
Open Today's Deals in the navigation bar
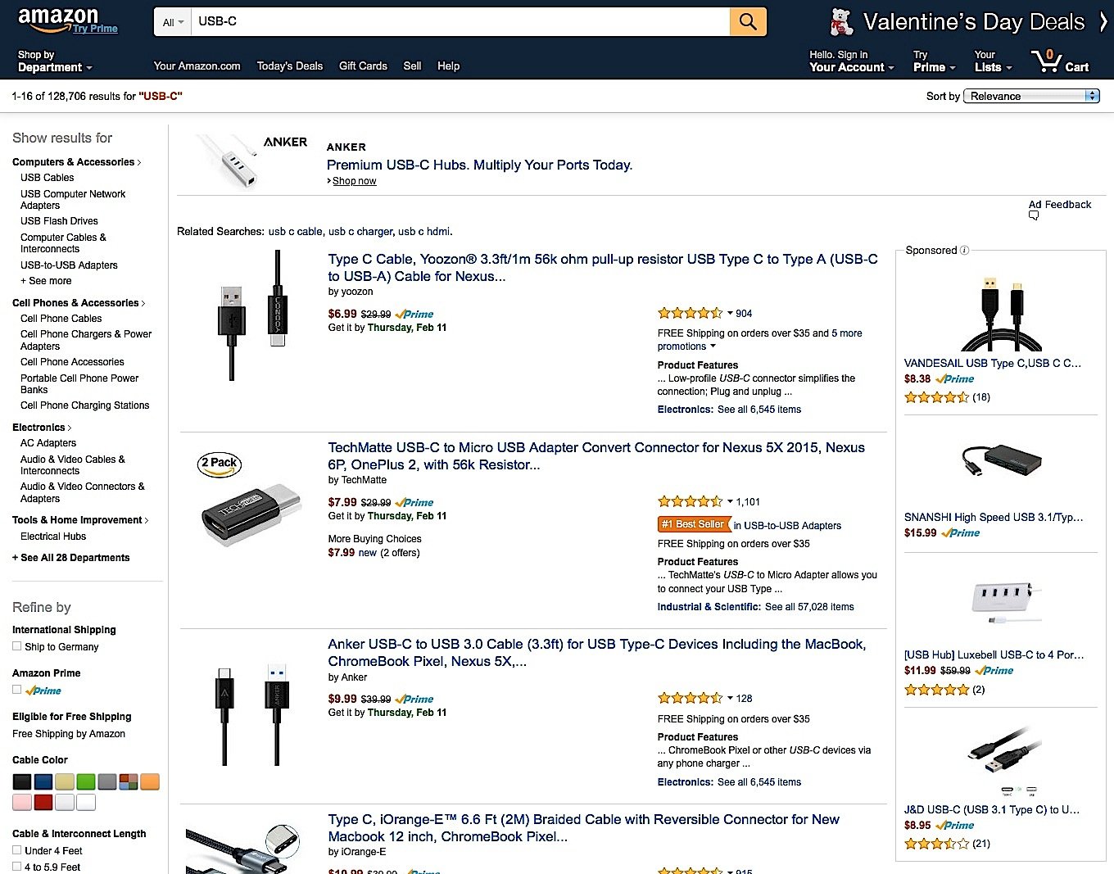point(289,66)
